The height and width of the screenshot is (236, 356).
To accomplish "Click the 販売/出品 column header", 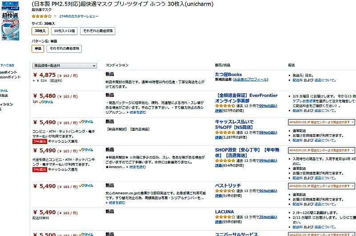I will coord(223,65).
